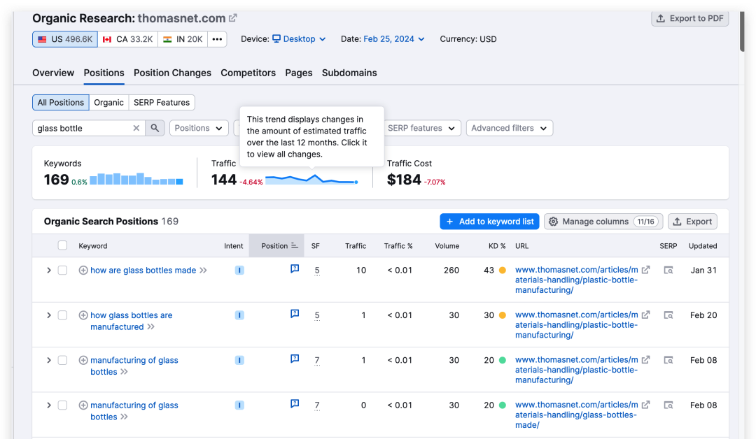
Task: Open the Date Feb 25, 2024 dropdown
Action: (x=394, y=39)
